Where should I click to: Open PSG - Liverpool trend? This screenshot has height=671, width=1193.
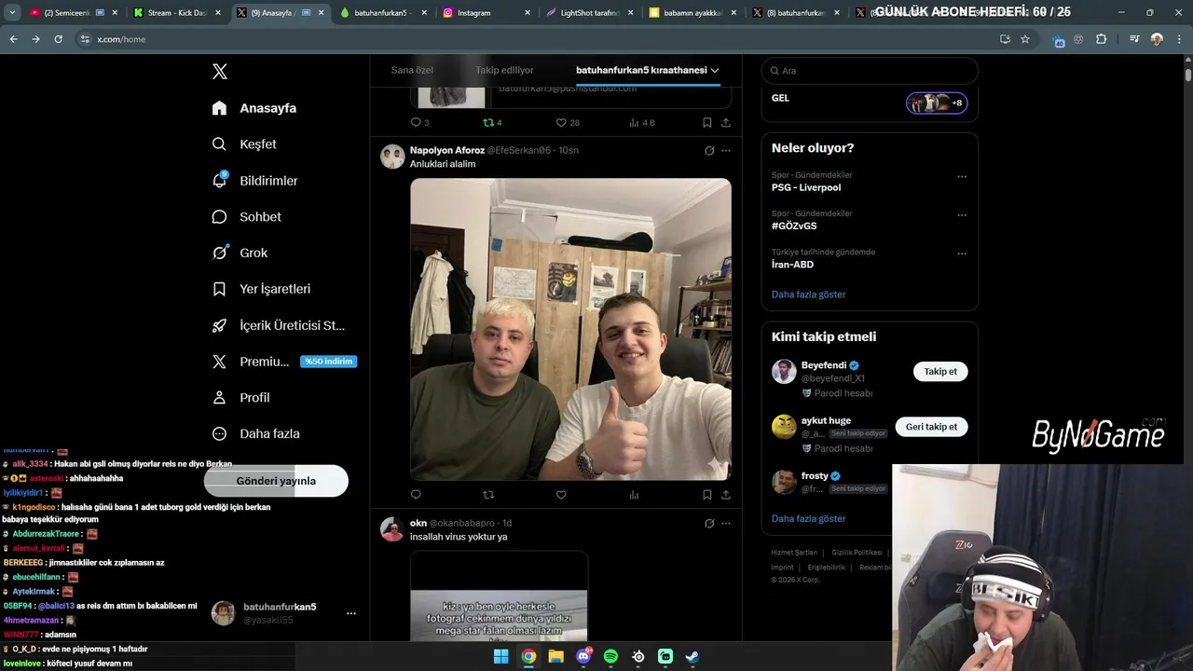click(806, 187)
